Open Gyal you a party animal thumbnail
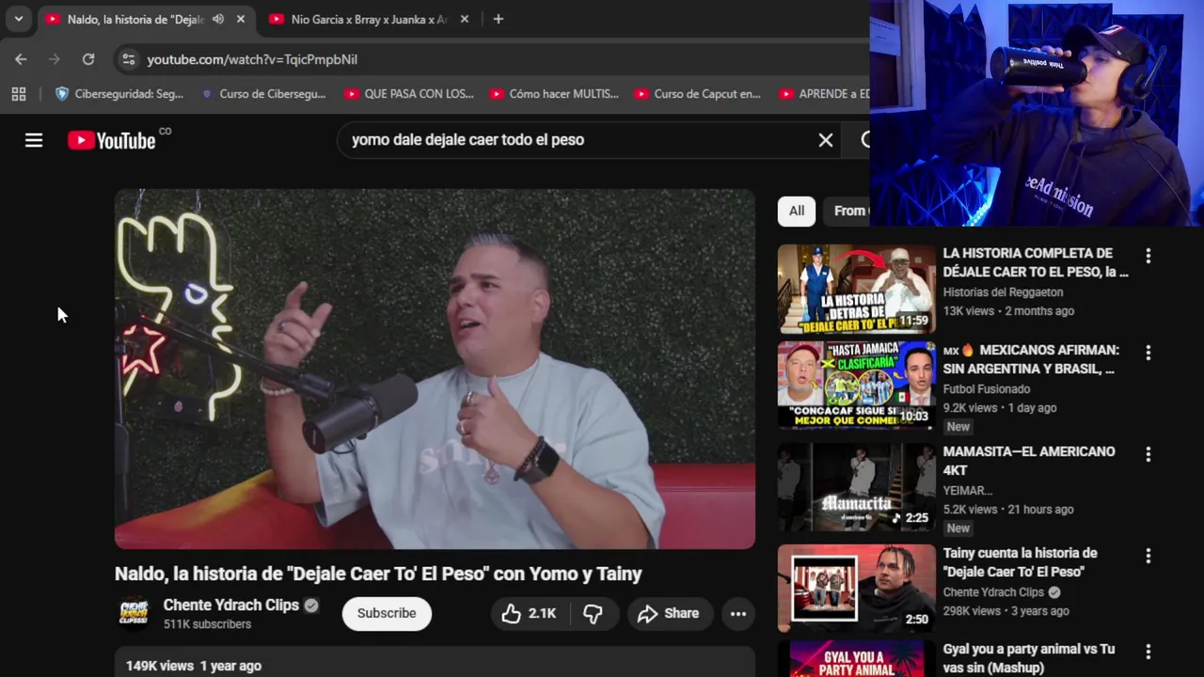This screenshot has height=677, width=1204. tap(857, 659)
